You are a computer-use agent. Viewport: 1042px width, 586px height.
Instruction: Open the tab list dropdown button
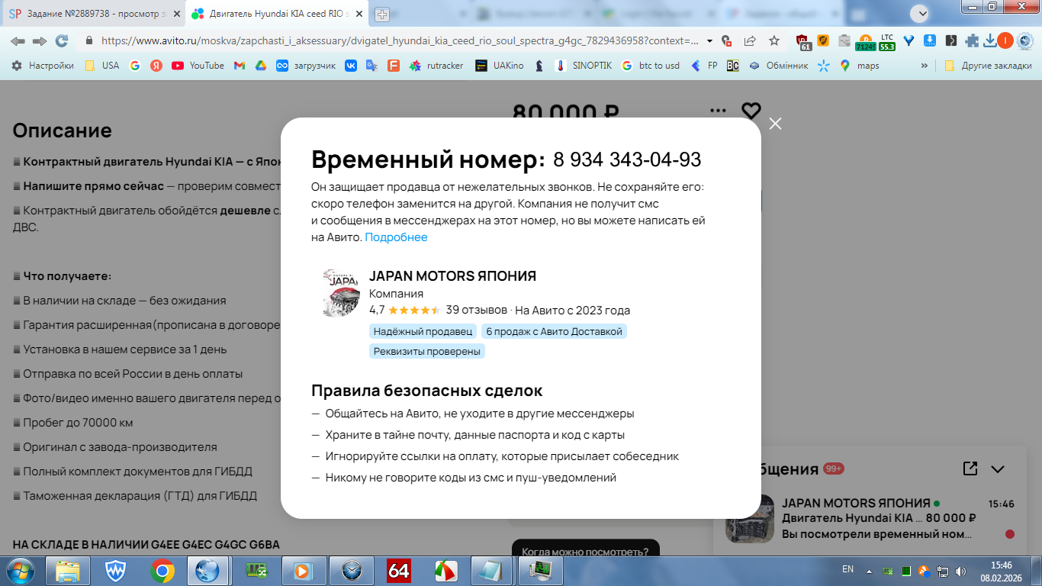(x=921, y=13)
